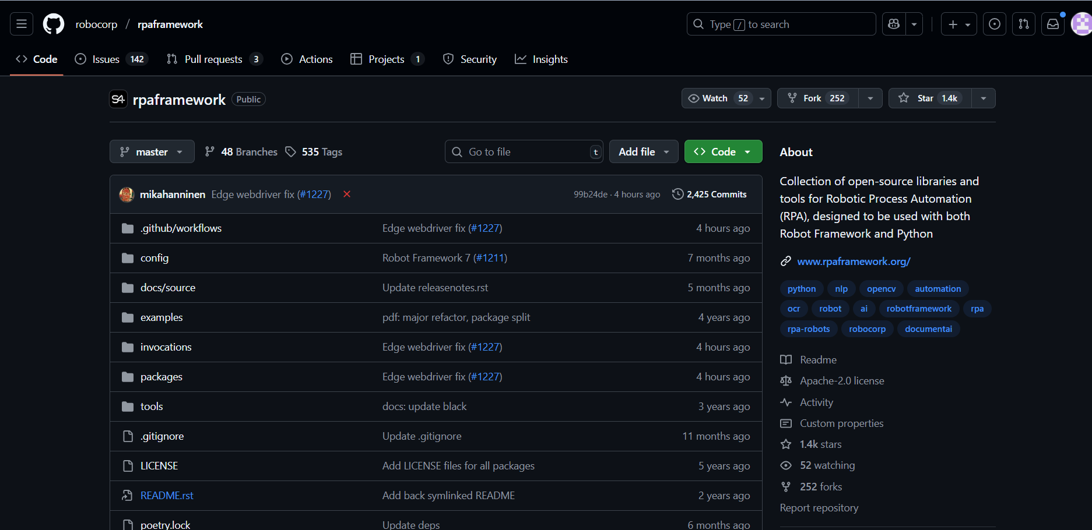This screenshot has width=1092, height=530.
Task: Open the Create new plus menu
Action: click(959, 24)
